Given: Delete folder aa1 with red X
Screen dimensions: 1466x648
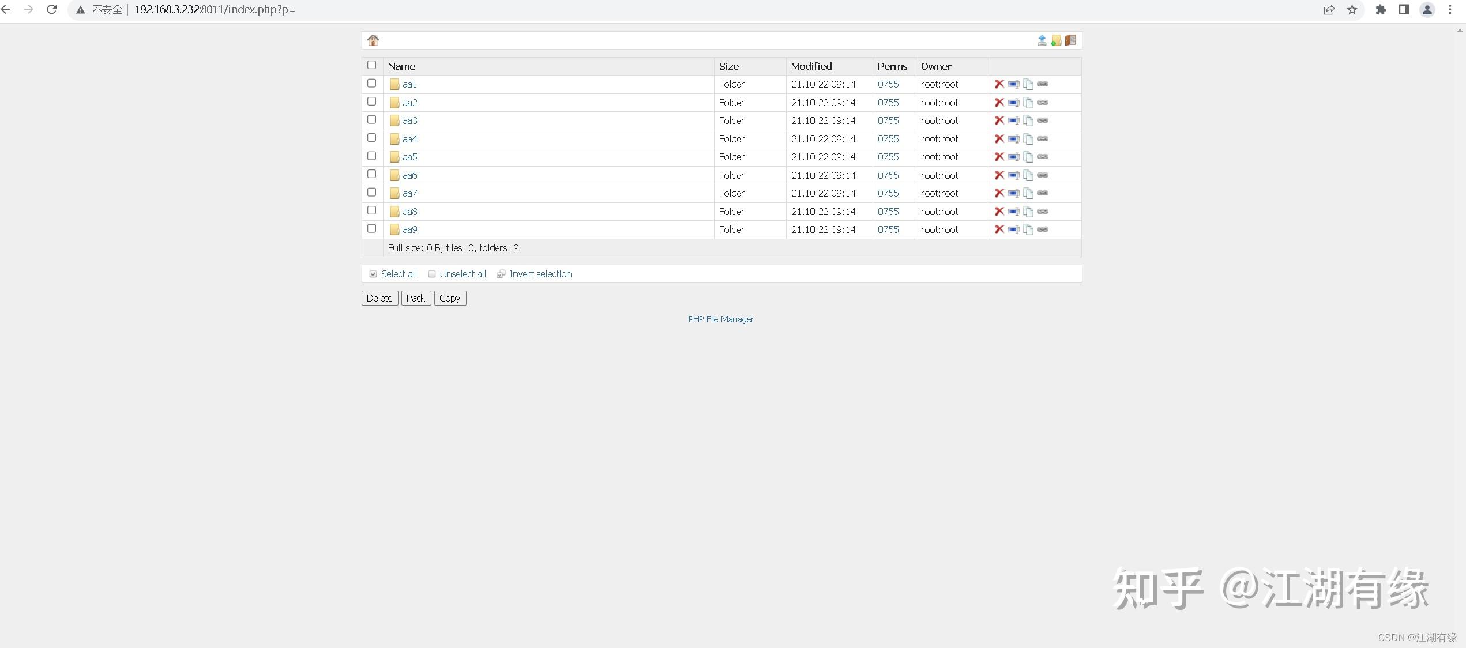Looking at the screenshot, I should [x=999, y=84].
